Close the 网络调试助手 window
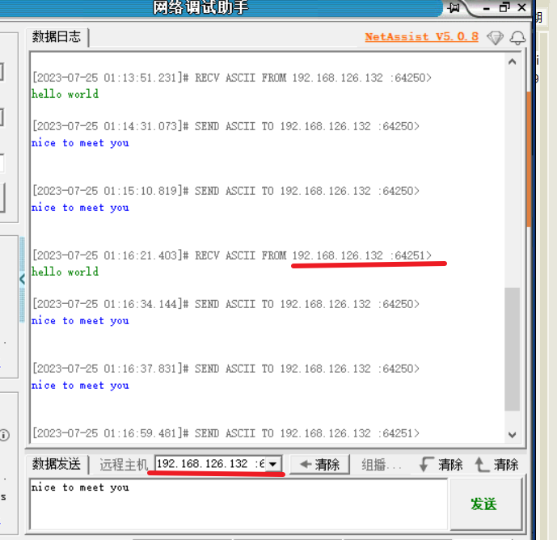This screenshot has width=557, height=540. [x=521, y=7]
